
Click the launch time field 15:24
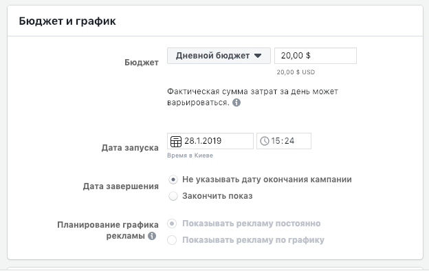pos(284,141)
